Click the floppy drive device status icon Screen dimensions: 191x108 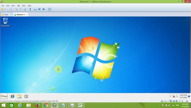[168, 101]
